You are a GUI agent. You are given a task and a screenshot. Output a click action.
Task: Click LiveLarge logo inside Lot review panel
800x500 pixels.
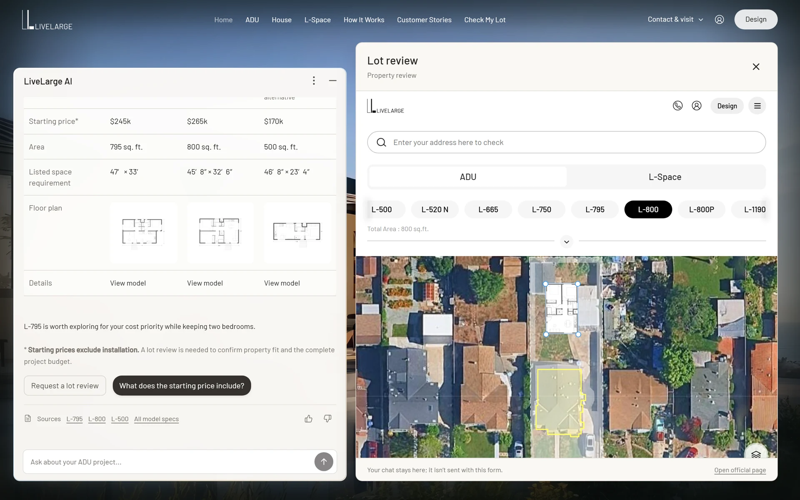click(x=385, y=106)
